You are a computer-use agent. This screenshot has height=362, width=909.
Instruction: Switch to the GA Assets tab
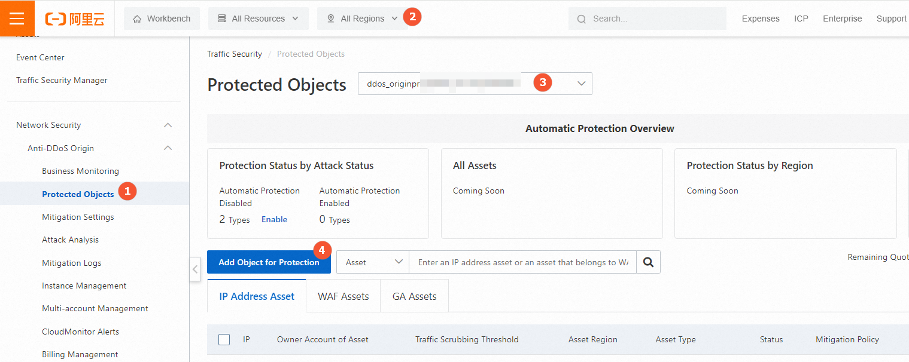[x=414, y=296]
